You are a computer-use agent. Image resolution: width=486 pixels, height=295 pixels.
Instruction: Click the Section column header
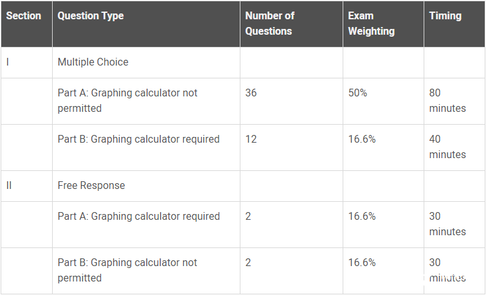[24, 16]
